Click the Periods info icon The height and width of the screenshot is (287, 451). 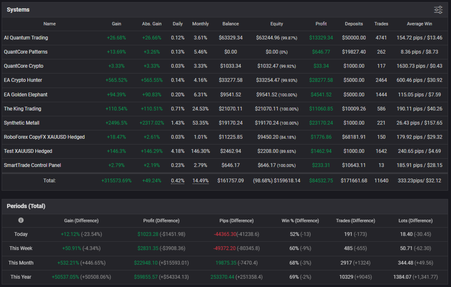click(21, 220)
